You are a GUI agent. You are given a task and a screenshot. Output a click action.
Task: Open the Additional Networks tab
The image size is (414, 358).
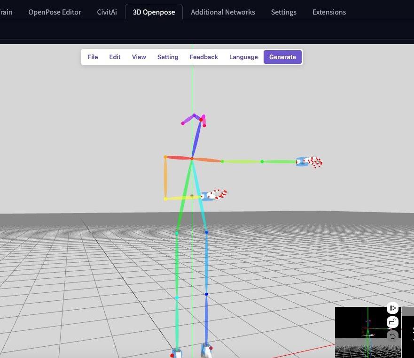click(223, 12)
